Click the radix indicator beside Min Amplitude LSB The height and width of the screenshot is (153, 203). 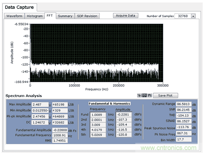click(54, 110)
